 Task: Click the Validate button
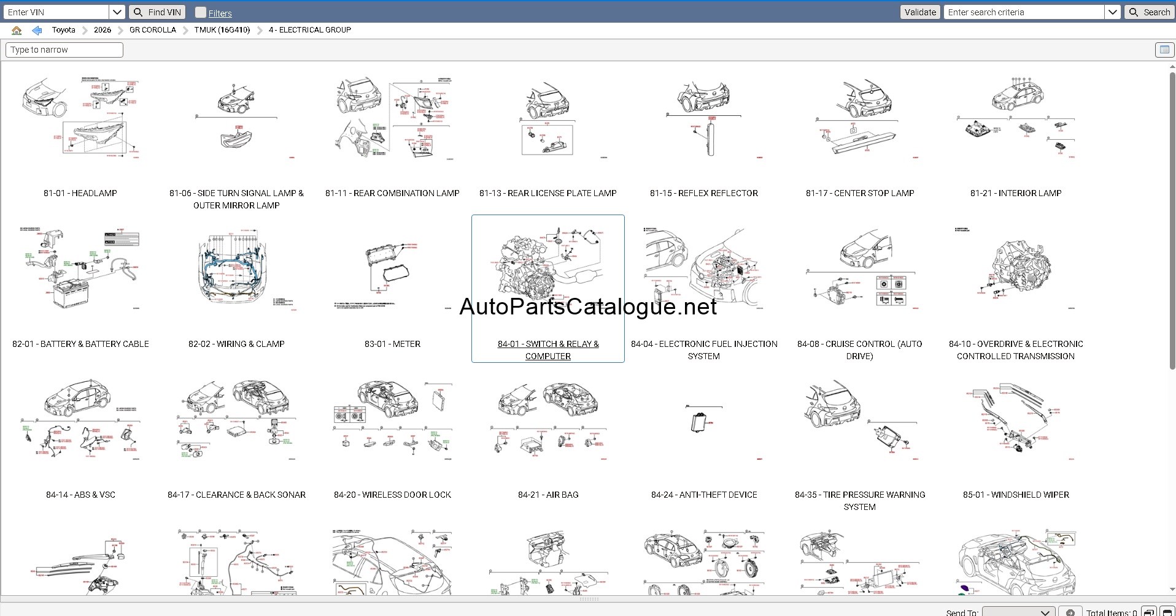[x=920, y=12]
